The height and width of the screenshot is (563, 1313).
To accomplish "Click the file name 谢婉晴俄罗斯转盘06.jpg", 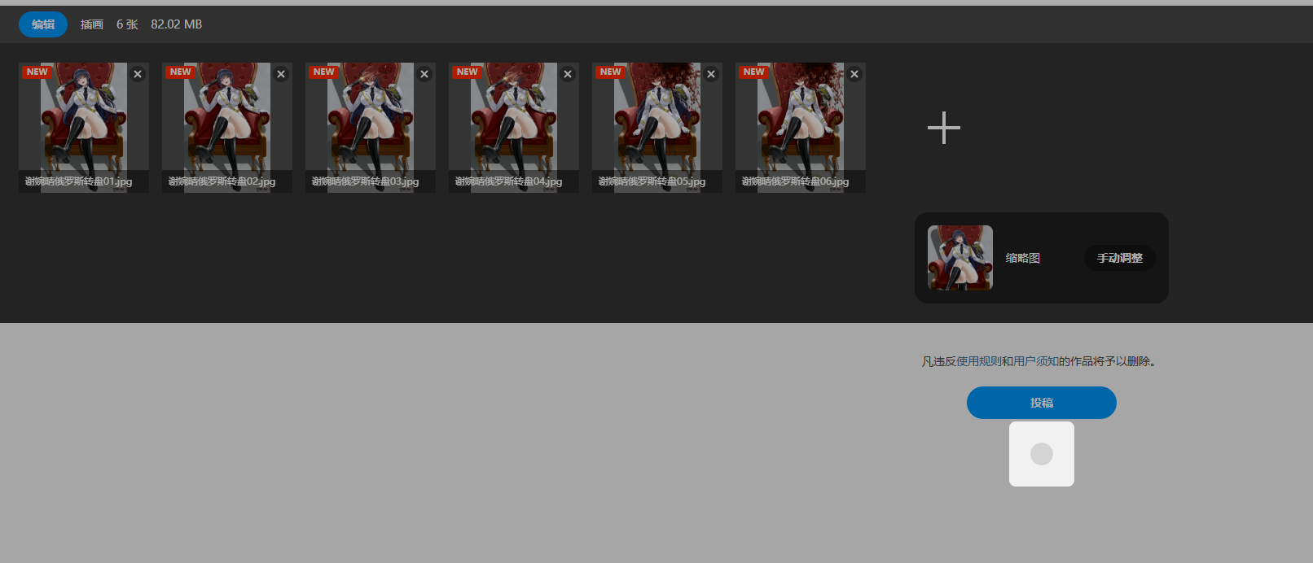I will [795, 181].
